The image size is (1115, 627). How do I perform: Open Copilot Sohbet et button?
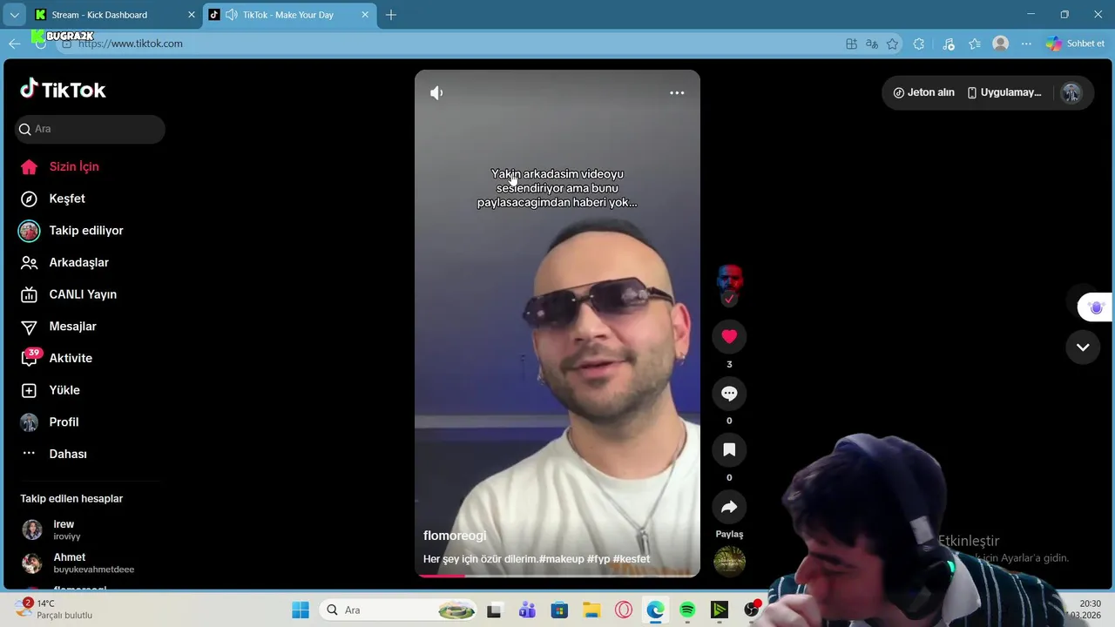1075,44
